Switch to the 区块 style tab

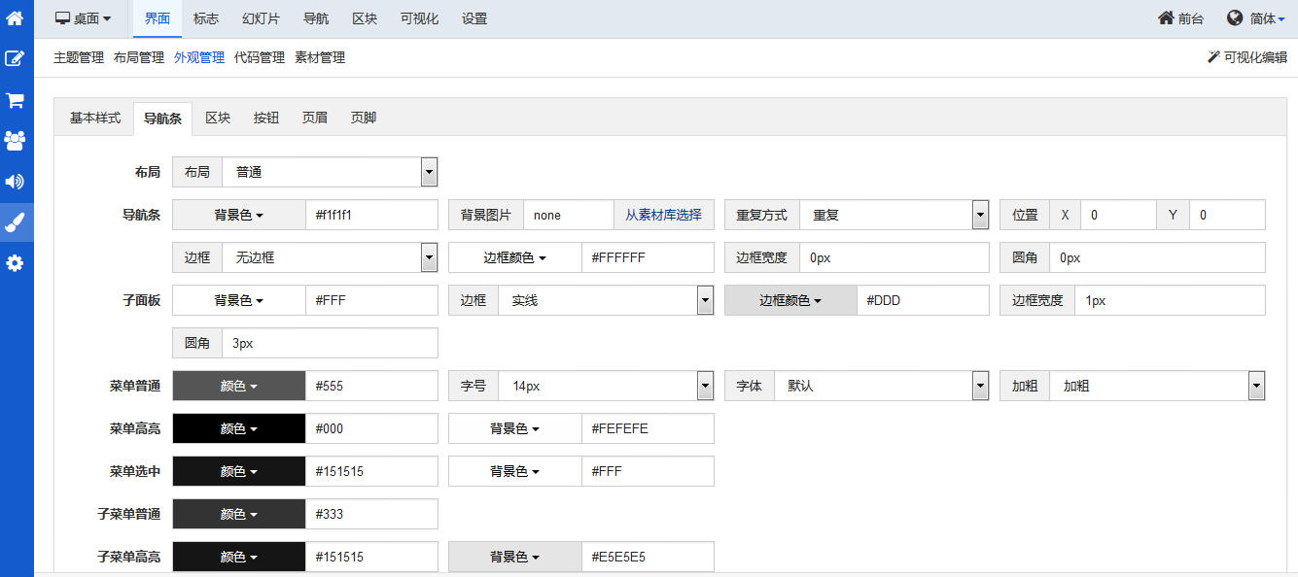[x=218, y=118]
